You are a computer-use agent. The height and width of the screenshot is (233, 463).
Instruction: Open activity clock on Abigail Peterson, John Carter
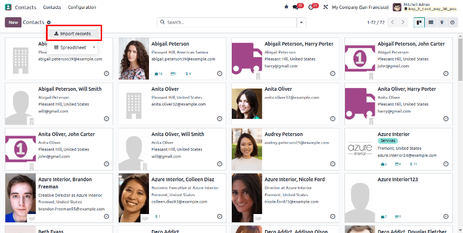click(446, 74)
